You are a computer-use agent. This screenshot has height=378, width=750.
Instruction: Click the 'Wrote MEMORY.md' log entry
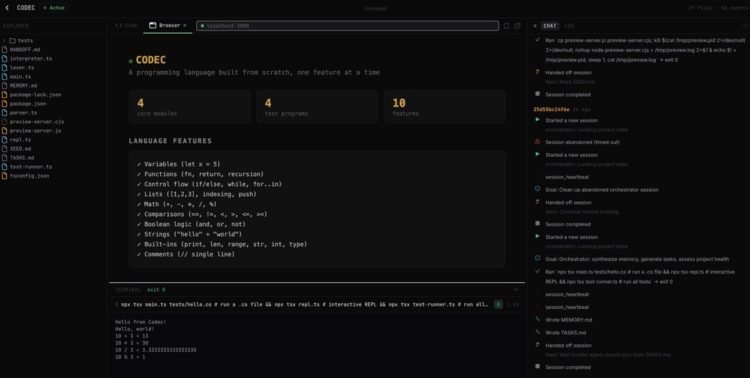(569, 320)
